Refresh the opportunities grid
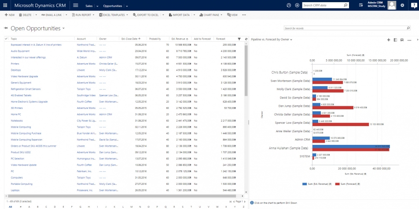This screenshot has width=419, height=209. pyautogui.click(x=246, y=39)
